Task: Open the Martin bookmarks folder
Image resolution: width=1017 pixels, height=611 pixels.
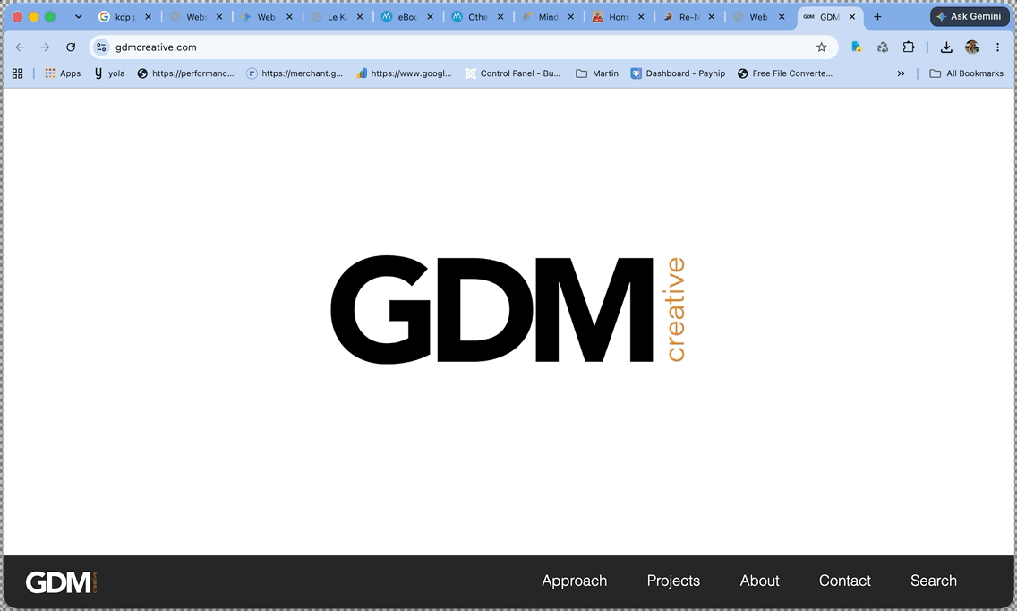Action: click(597, 73)
